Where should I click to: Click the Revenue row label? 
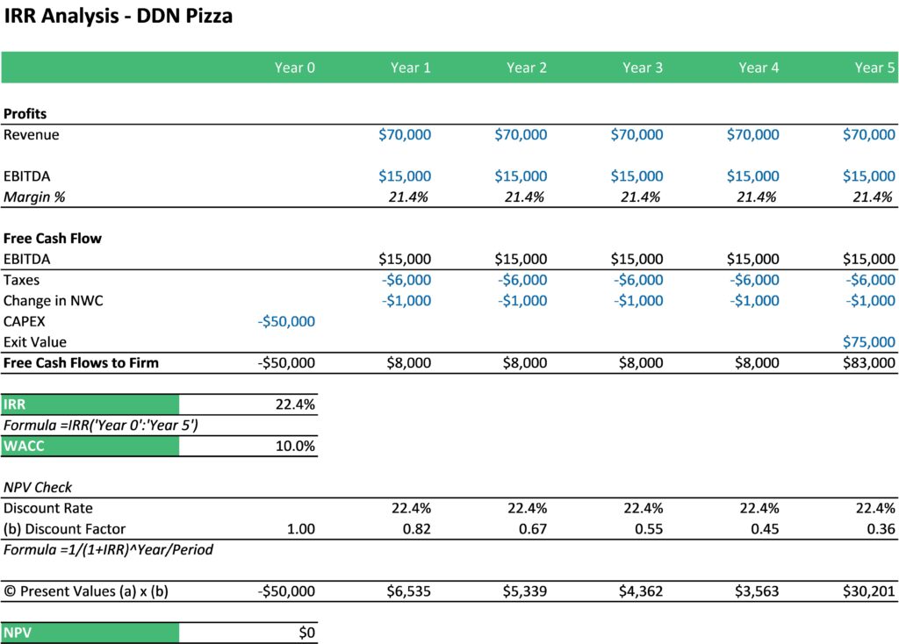(31, 134)
